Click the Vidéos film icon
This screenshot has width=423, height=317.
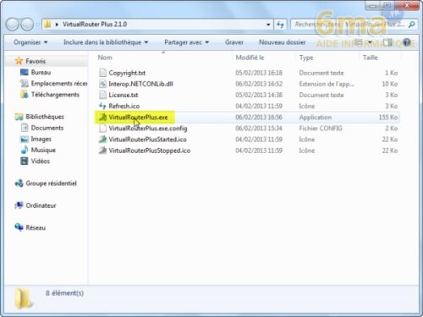[25, 161]
